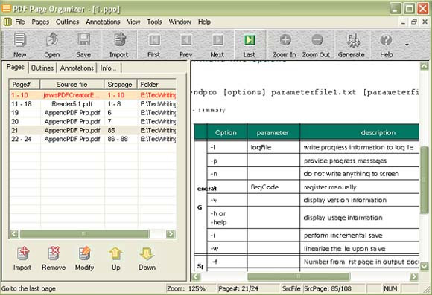Restore the inner document window
The height and width of the screenshot is (295, 432).
[x=414, y=22]
